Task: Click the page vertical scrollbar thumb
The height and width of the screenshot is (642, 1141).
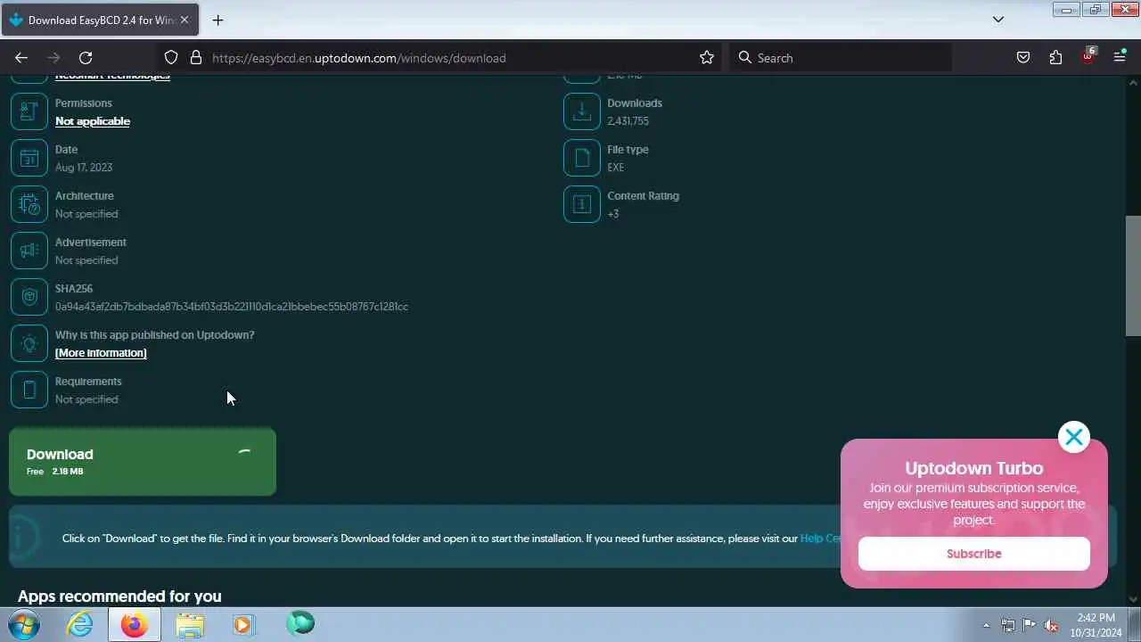Action: [1133, 276]
